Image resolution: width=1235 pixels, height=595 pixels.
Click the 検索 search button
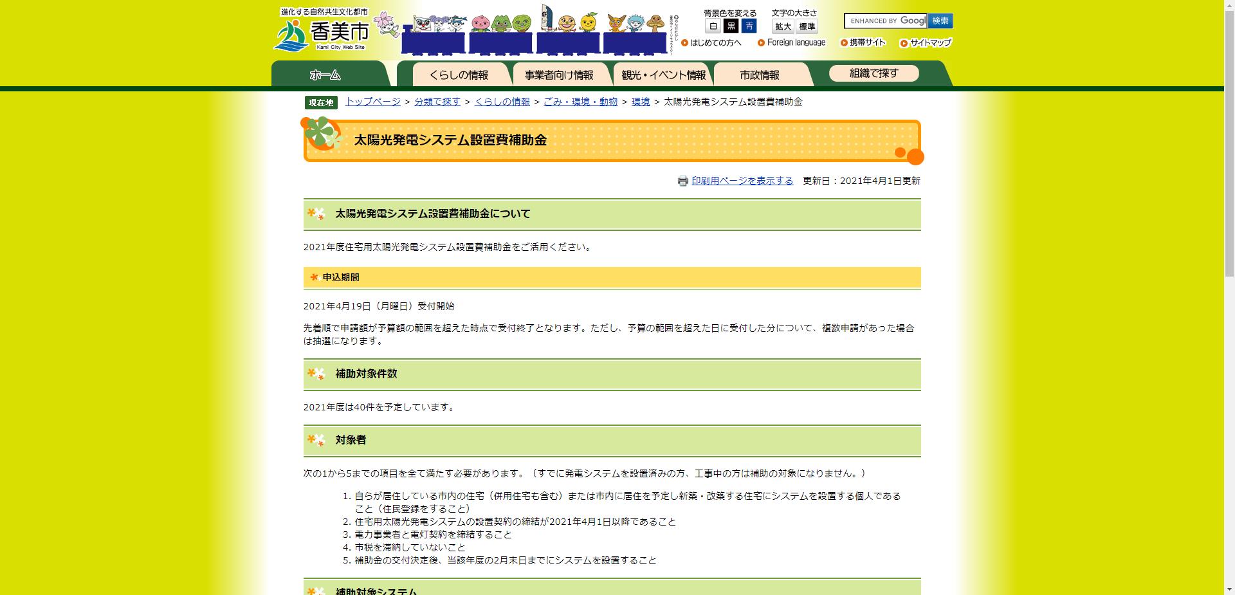pos(940,21)
